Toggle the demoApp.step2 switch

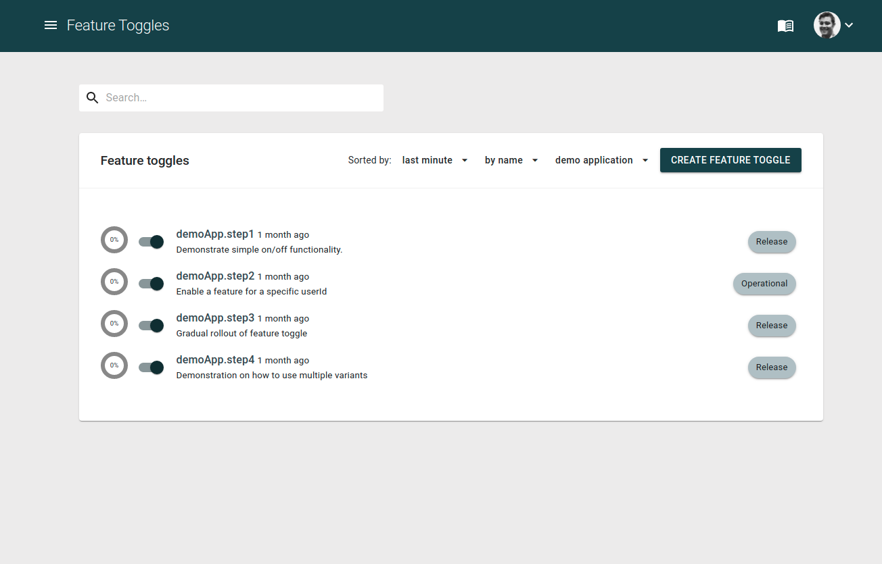click(x=151, y=284)
